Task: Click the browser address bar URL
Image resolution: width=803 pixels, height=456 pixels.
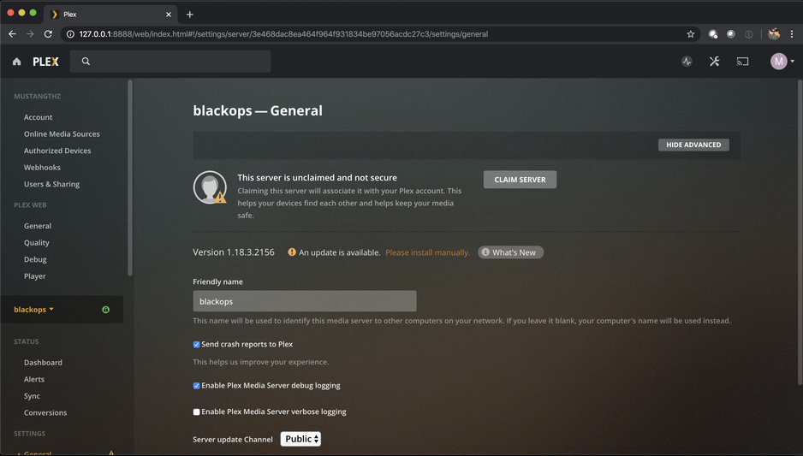Action: [283, 34]
